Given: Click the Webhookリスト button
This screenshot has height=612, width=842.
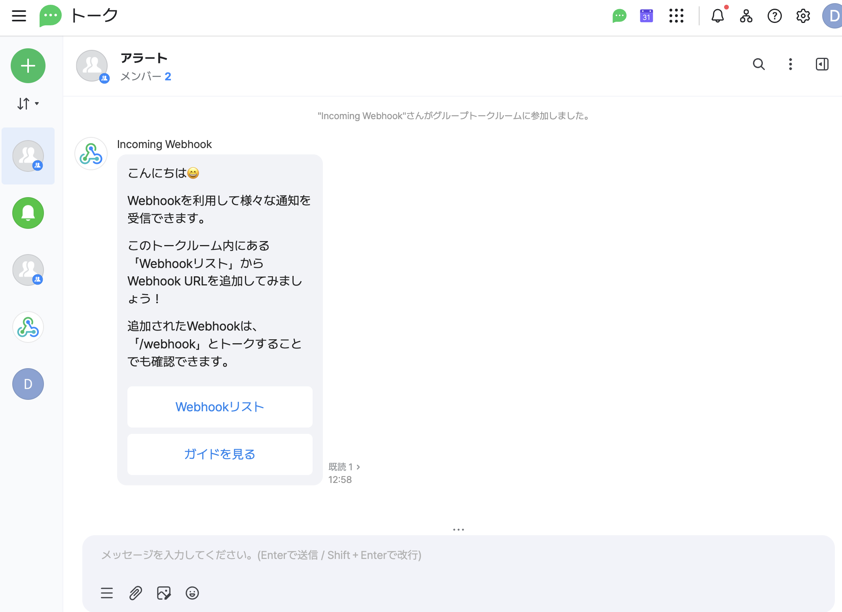Looking at the screenshot, I should (x=220, y=407).
